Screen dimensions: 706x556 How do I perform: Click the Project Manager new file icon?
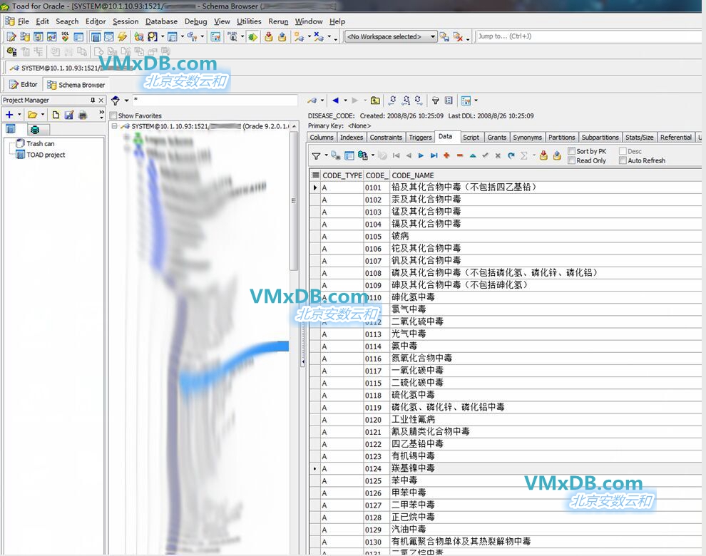pos(56,115)
